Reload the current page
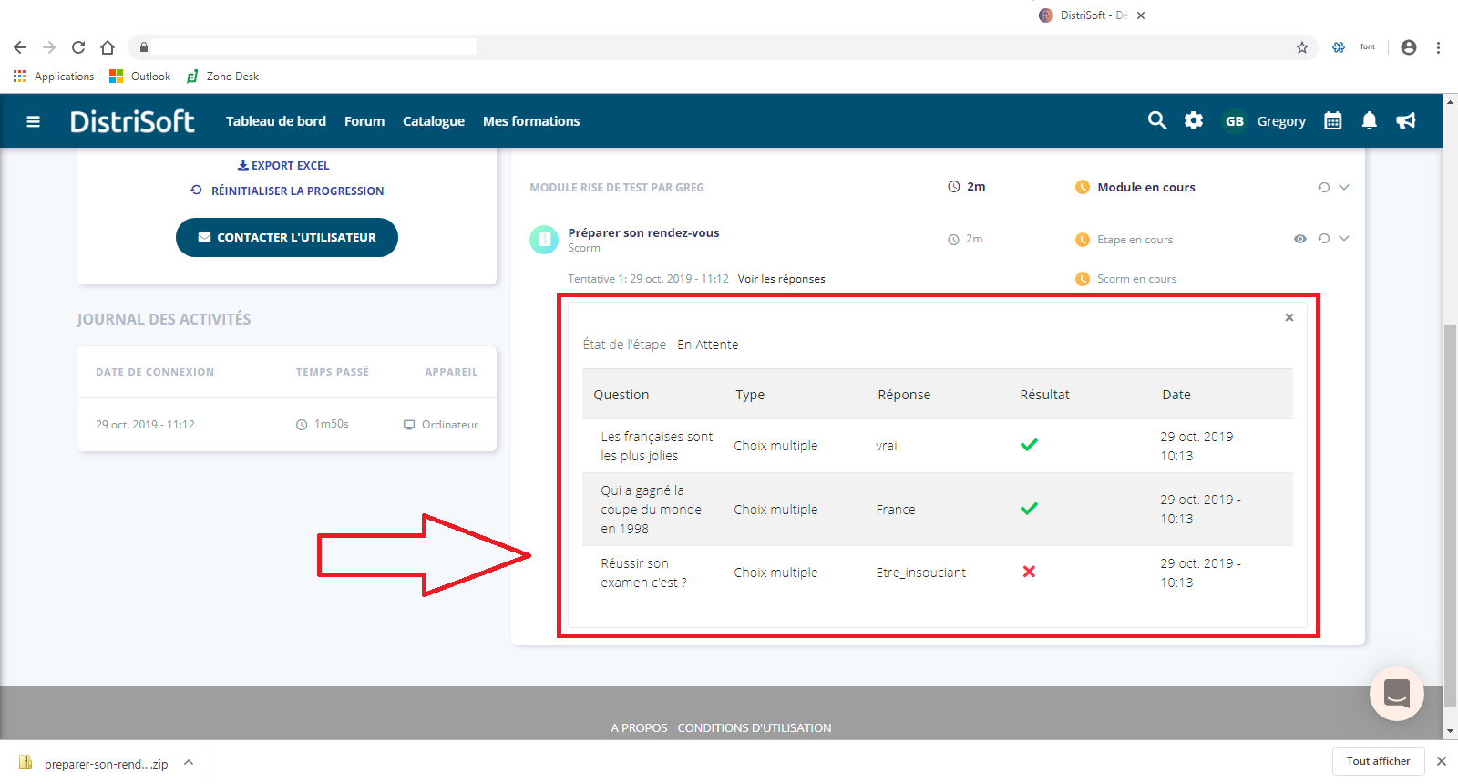The height and width of the screenshot is (784, 1458). [x=78, y=47]
